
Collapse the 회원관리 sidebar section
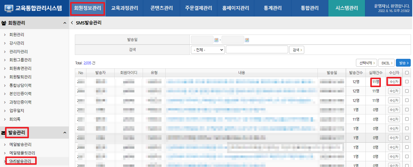click(x=65, y=23)
